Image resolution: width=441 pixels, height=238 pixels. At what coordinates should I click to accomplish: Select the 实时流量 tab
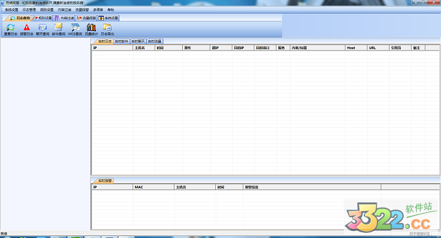(155, 41)
